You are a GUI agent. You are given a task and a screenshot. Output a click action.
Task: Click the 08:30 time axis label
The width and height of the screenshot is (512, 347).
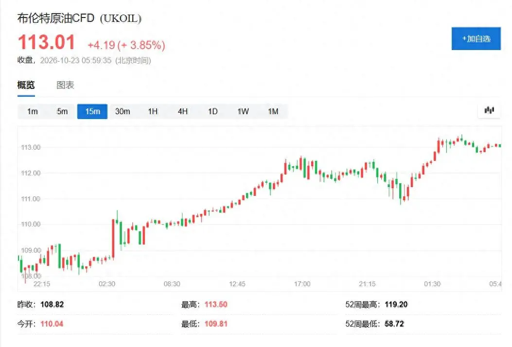172,284
